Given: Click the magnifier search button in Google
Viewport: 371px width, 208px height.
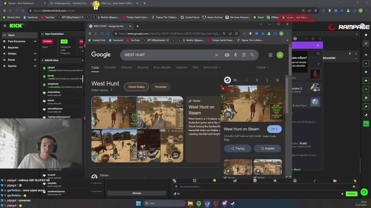Looking at the screenshot, I should tap(252, 55).
